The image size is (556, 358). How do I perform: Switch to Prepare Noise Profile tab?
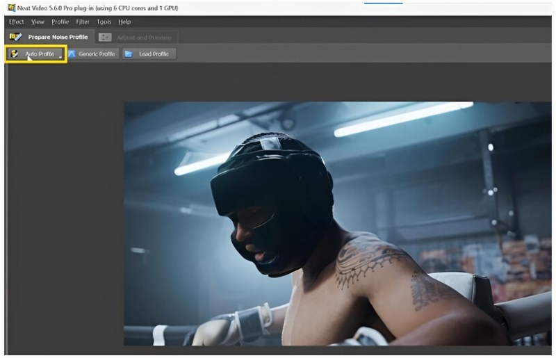[x=58, y=37]
